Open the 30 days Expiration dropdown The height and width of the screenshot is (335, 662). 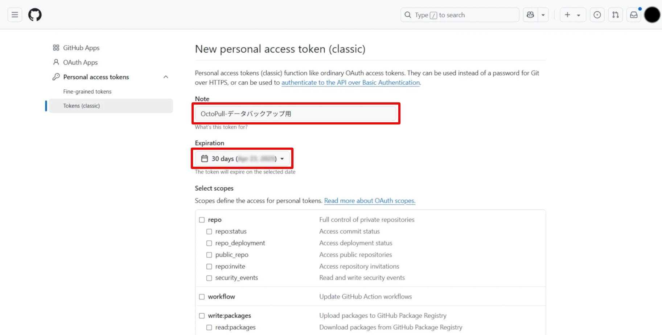pos(242,158)
